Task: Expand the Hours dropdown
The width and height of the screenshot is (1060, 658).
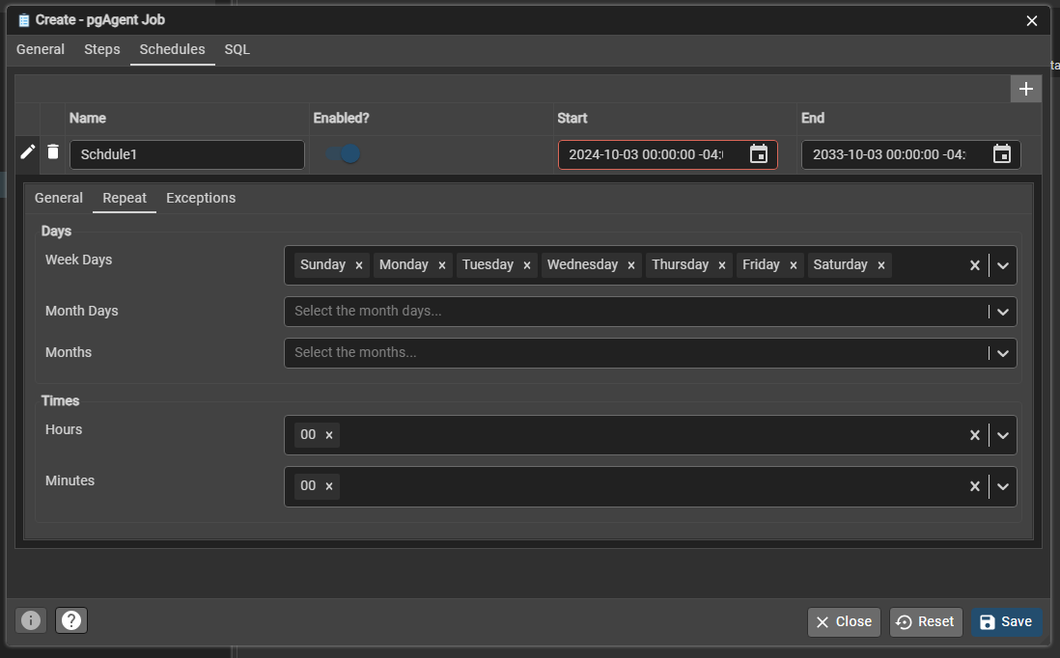Action: (x=1002, y=435)
